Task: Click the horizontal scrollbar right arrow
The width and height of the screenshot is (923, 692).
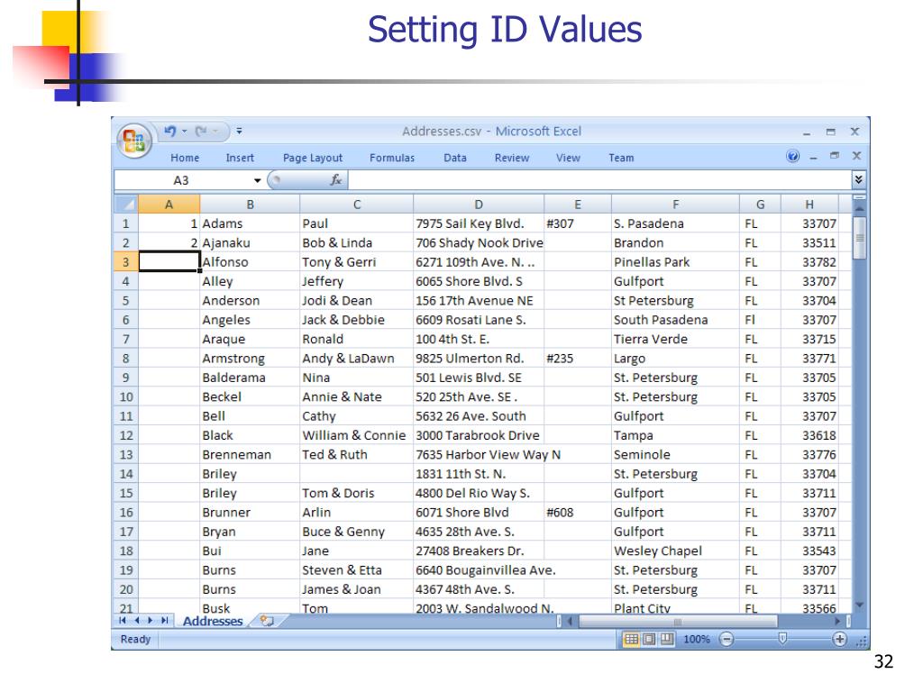Action: tap(838, 621)
